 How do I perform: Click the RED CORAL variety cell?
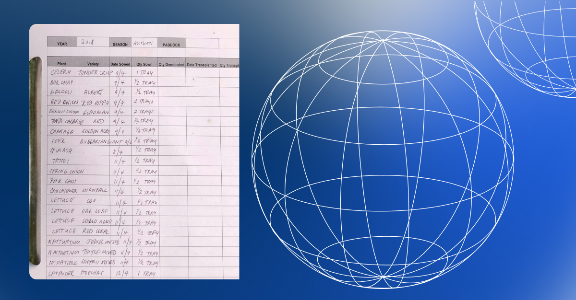(x=96, y=232)
